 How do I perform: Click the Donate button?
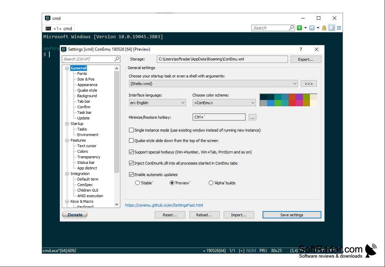pyautogui.click(x=75, y=215)
